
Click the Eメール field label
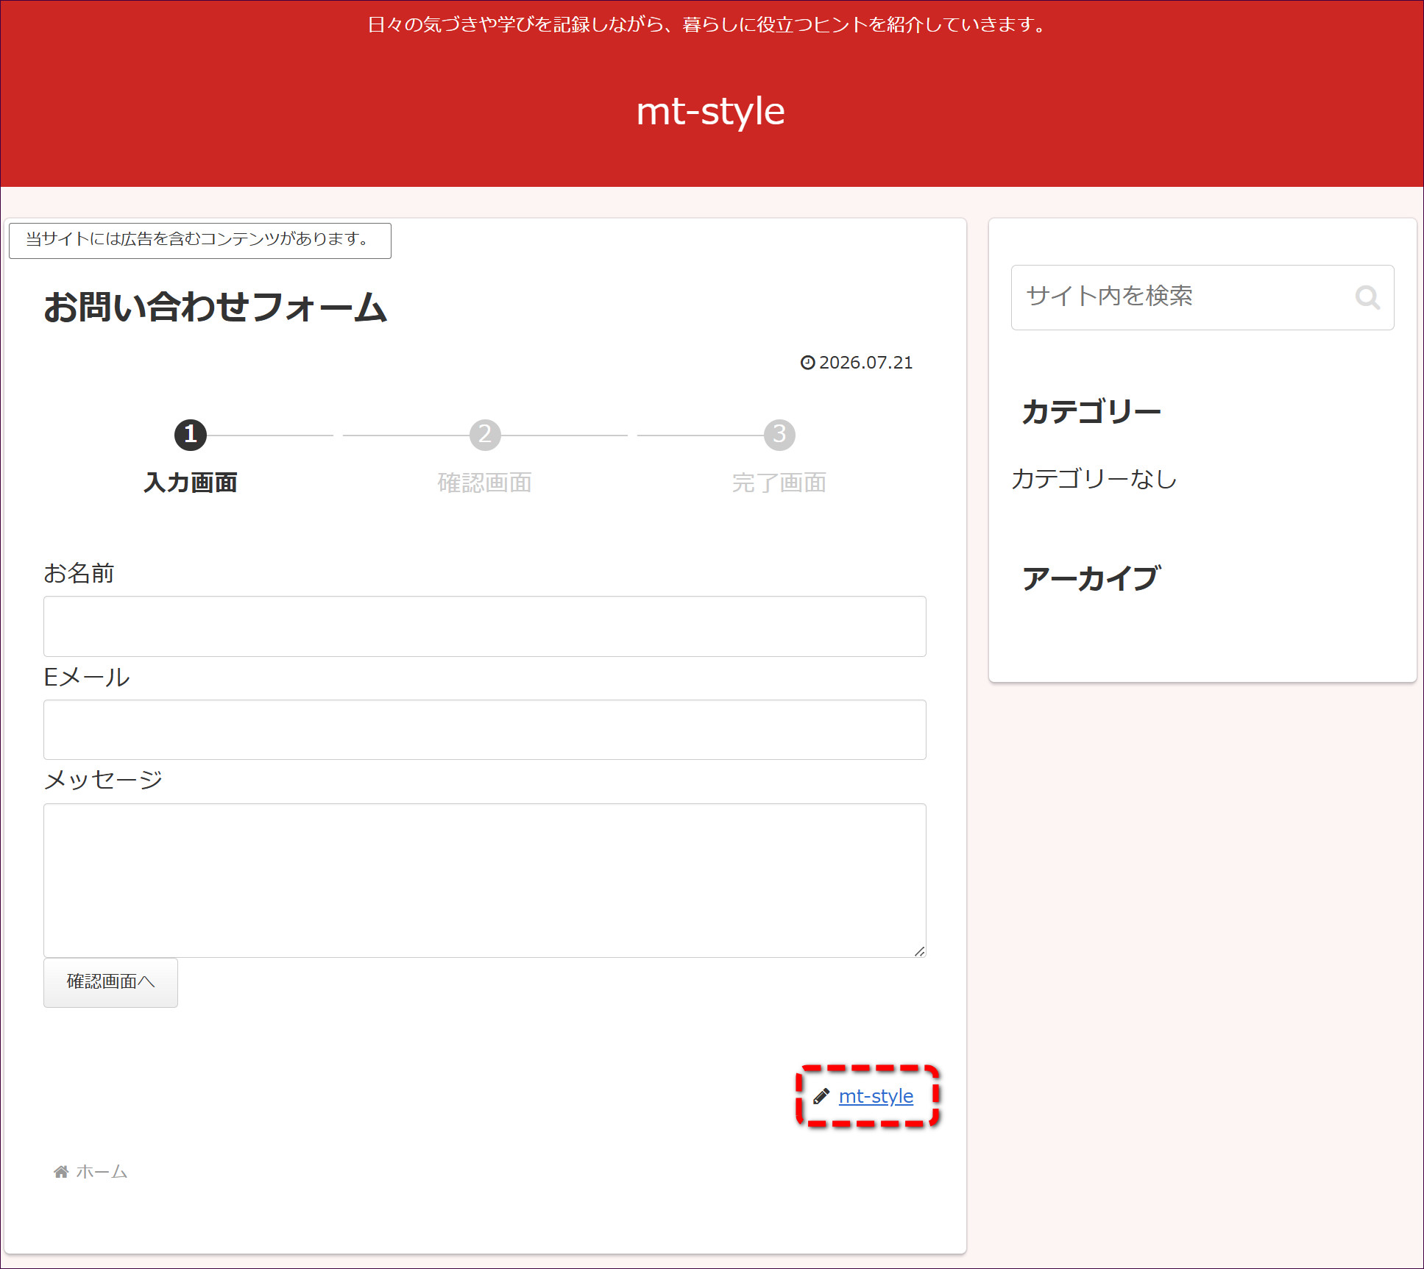coord(87,677)
